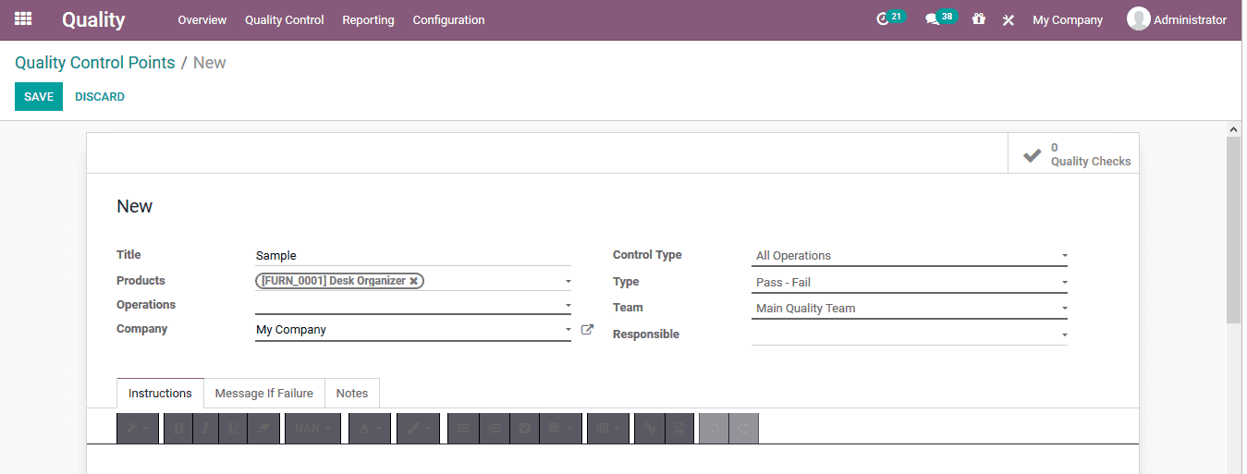
Task: Click the undo button in editor
Action: tap(715, 429)
